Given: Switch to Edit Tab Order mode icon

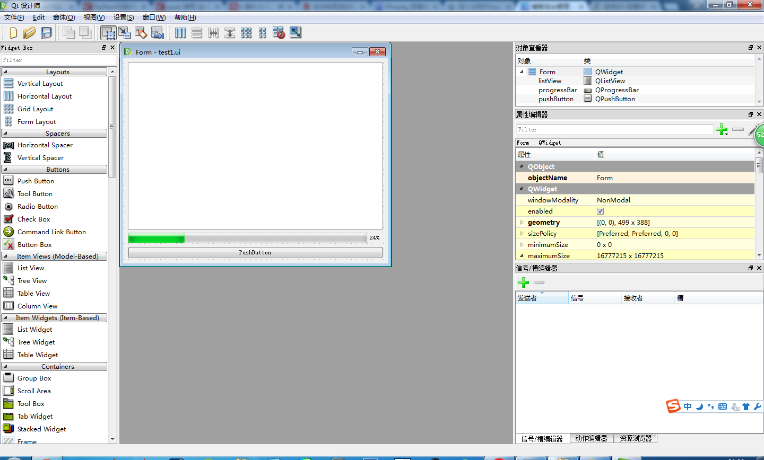Looking at the screenshot, I should tap(158, 33).
